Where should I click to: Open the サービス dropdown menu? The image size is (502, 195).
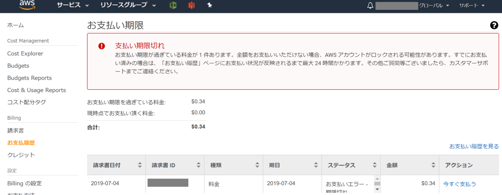pos(73,5)
